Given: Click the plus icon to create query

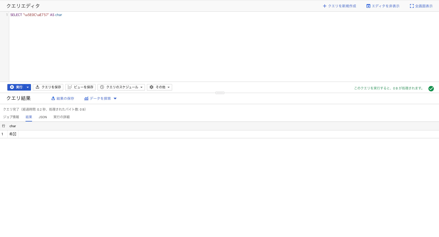Looking at the screenshot, I should [324, 6].
